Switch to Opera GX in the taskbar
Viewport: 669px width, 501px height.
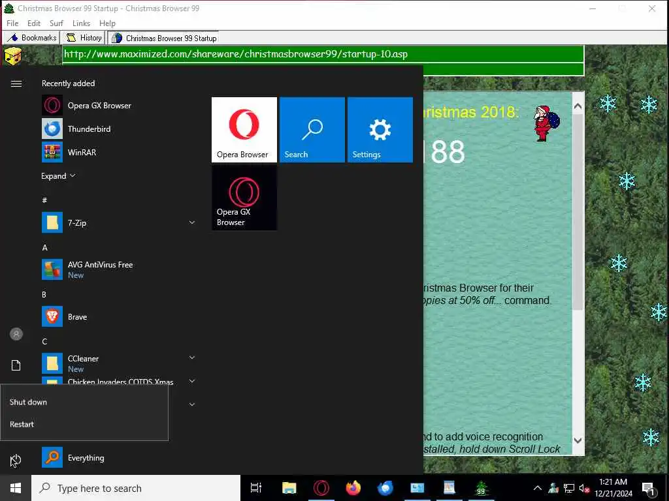[x=321, y=488]
